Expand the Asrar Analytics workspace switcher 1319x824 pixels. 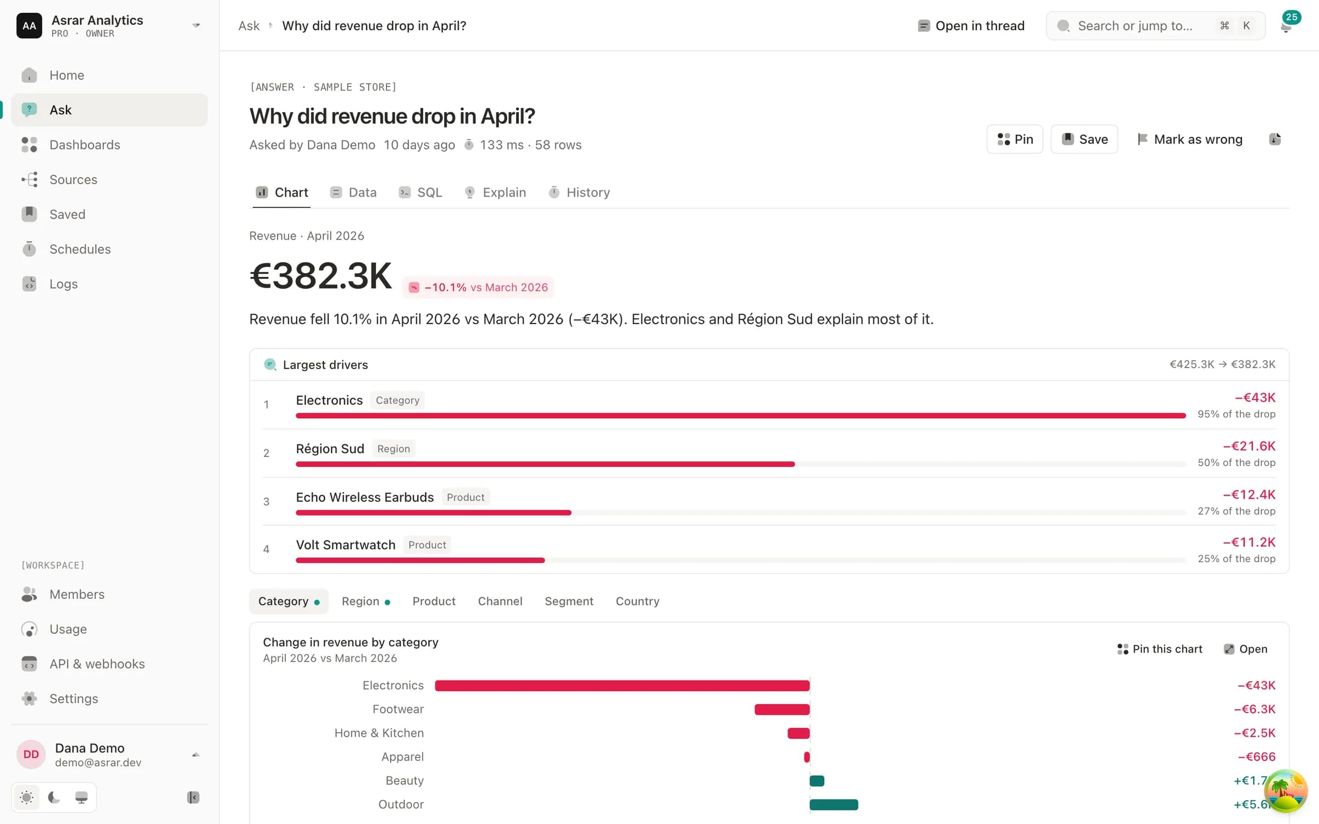click(x=109, y=26)
